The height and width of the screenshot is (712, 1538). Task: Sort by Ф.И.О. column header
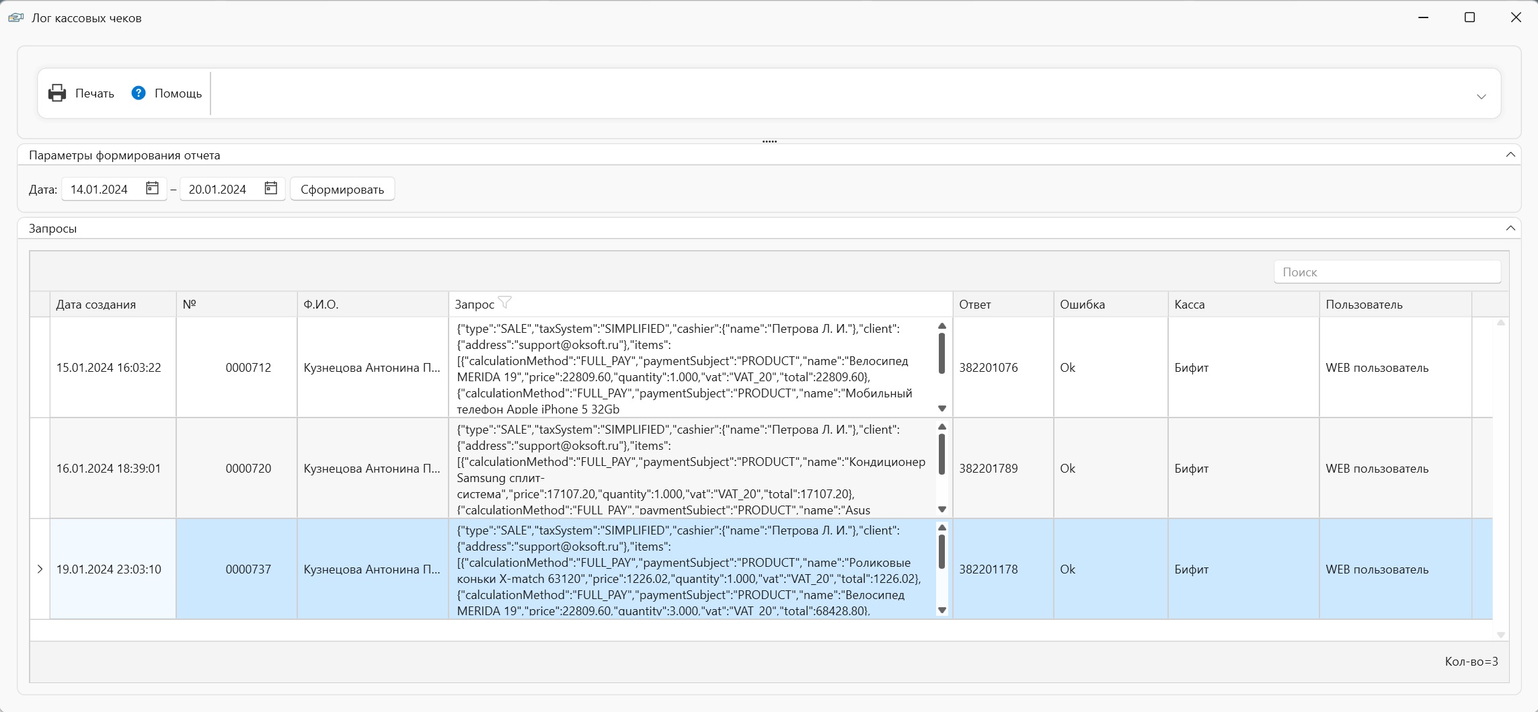coord(373,304)
